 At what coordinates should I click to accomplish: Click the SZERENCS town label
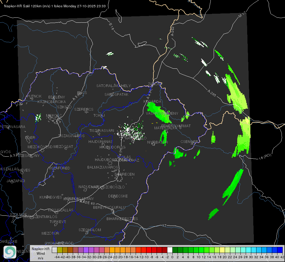[x=84, y=109]
